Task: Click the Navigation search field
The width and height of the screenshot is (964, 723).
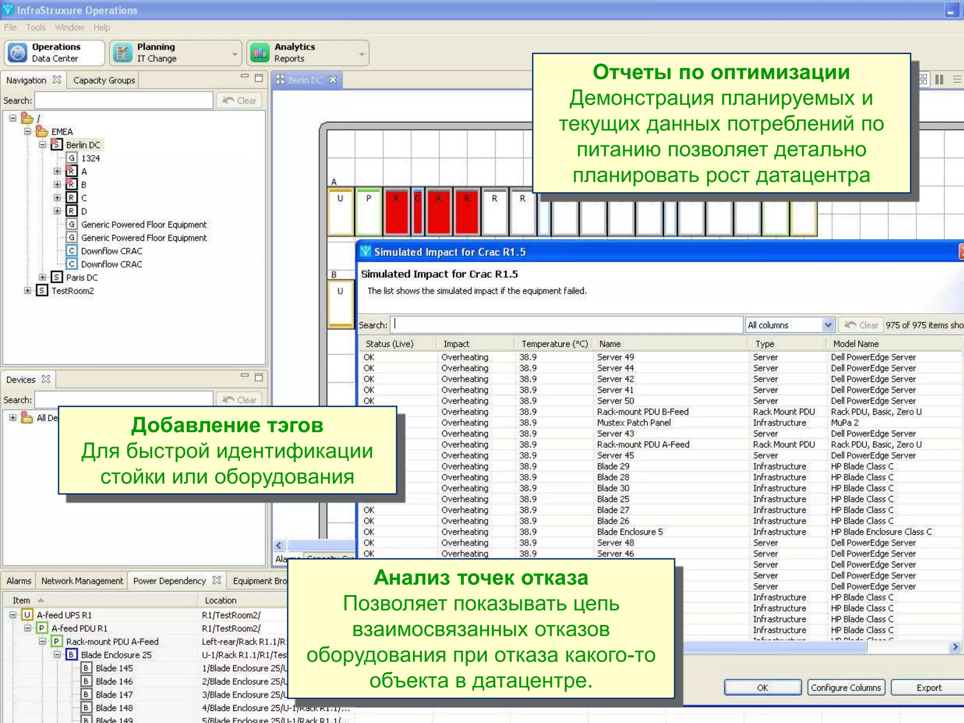Action: coord(124,100)
